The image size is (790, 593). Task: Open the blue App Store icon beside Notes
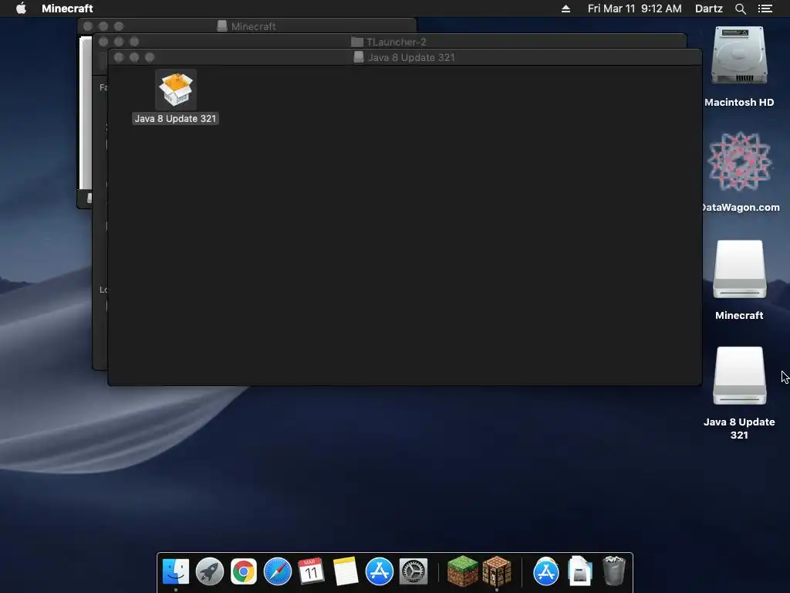[x=380, y=571]
